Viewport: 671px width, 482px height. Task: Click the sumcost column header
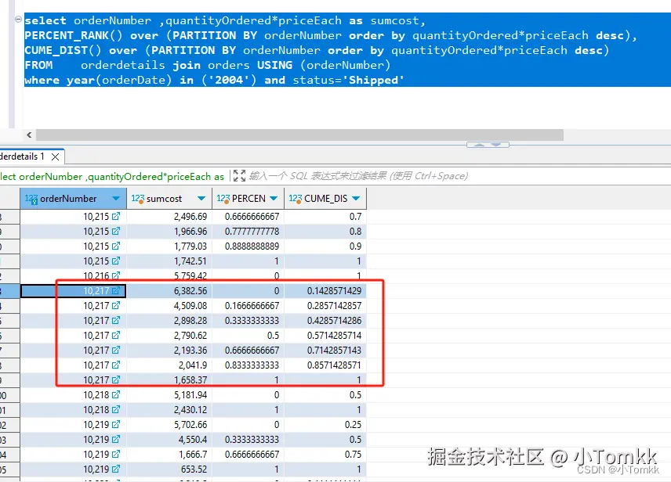pos(169,199)
